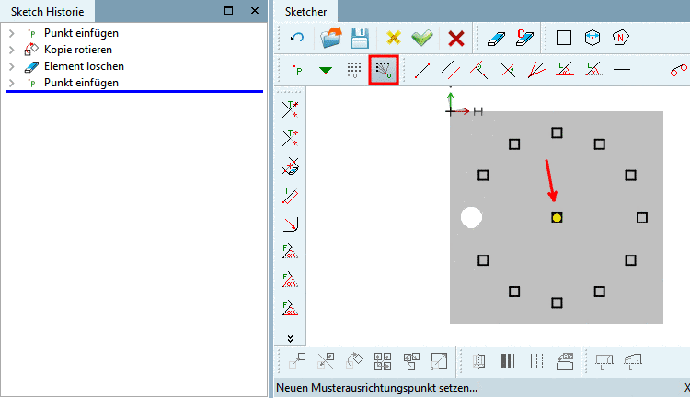The height and width of the screenshot is (398, 690).
Task: Select the parallel lines tool
Action: pyautogui.click(x=451, y=71)
